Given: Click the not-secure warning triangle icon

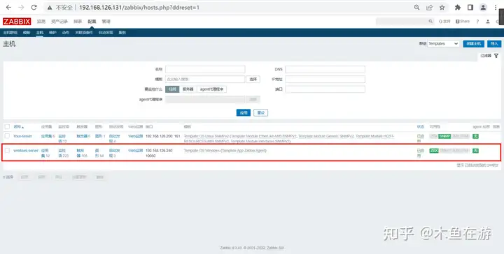Looking at the screenshot, I should [x=50, y=8].
